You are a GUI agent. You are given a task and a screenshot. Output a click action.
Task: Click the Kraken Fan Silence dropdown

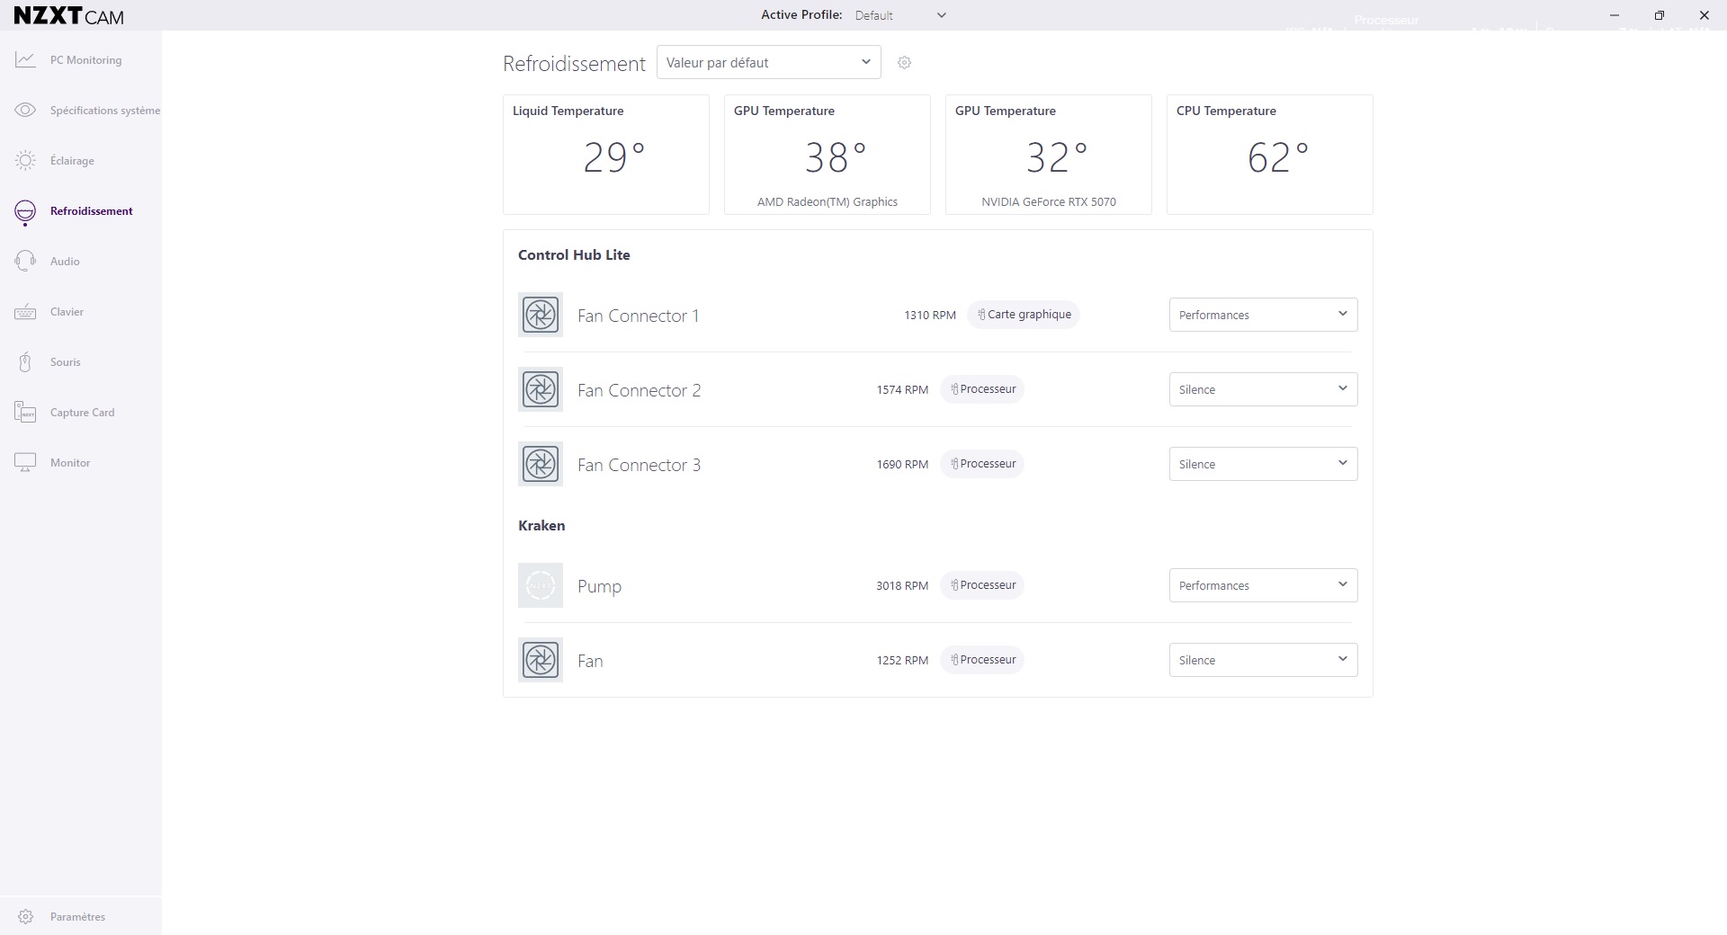pyautogui.click(x=1263, y=660)
